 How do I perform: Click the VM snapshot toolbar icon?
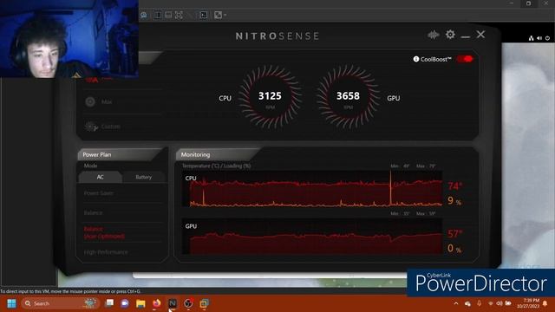144,15
